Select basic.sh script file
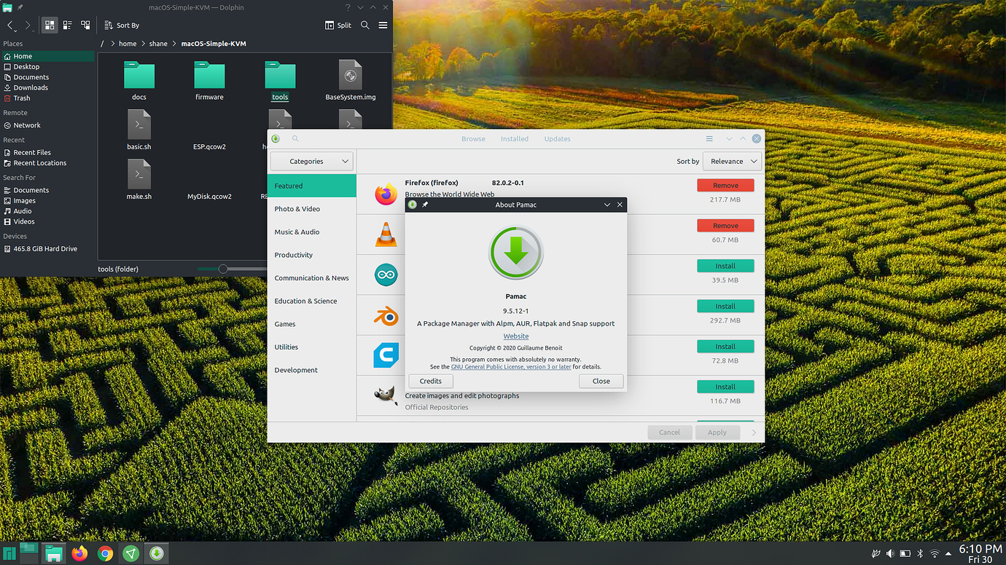 [x=139, y=130]
